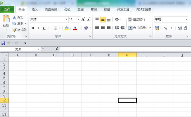Select row 10 header

(x=4, y=101)
